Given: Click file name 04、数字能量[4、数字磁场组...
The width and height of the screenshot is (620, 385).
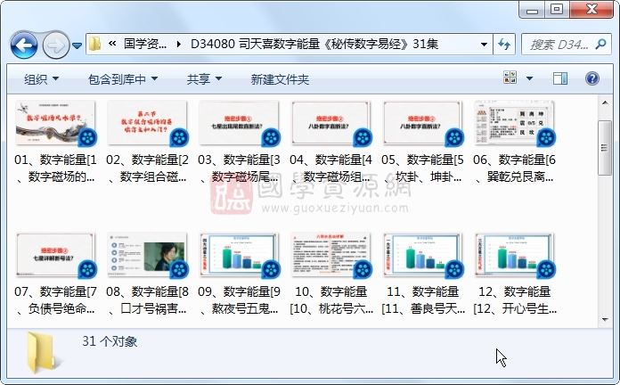Looking at the screenshot, I should point(330,168).
